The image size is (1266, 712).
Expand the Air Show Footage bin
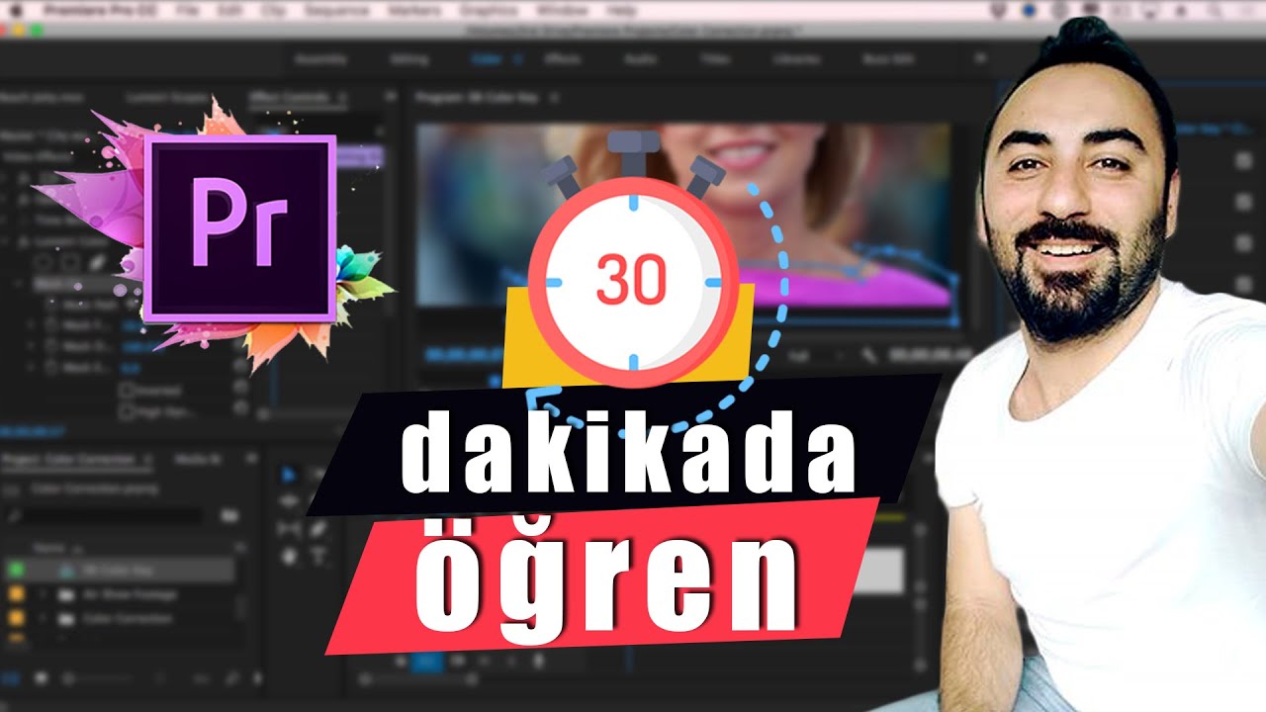tap(43, 594)
